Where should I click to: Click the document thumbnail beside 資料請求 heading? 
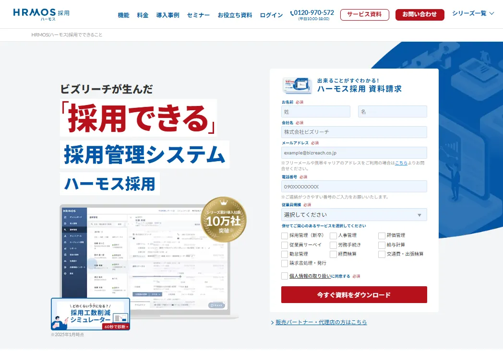298,85
